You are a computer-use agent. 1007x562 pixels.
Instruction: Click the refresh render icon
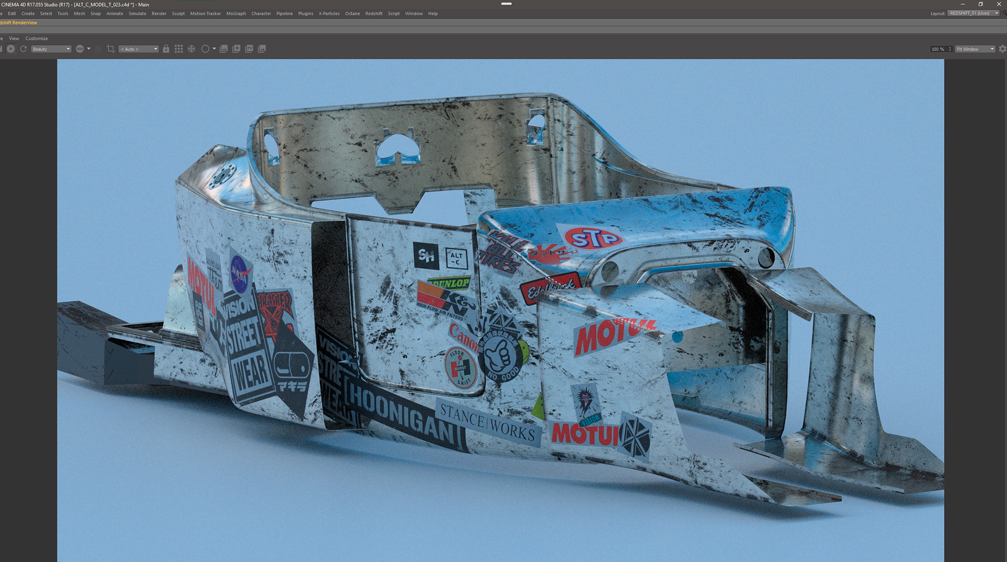click(x=24, y=49)
